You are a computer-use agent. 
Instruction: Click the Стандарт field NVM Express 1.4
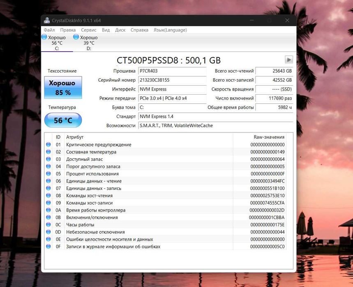point(216,116)
